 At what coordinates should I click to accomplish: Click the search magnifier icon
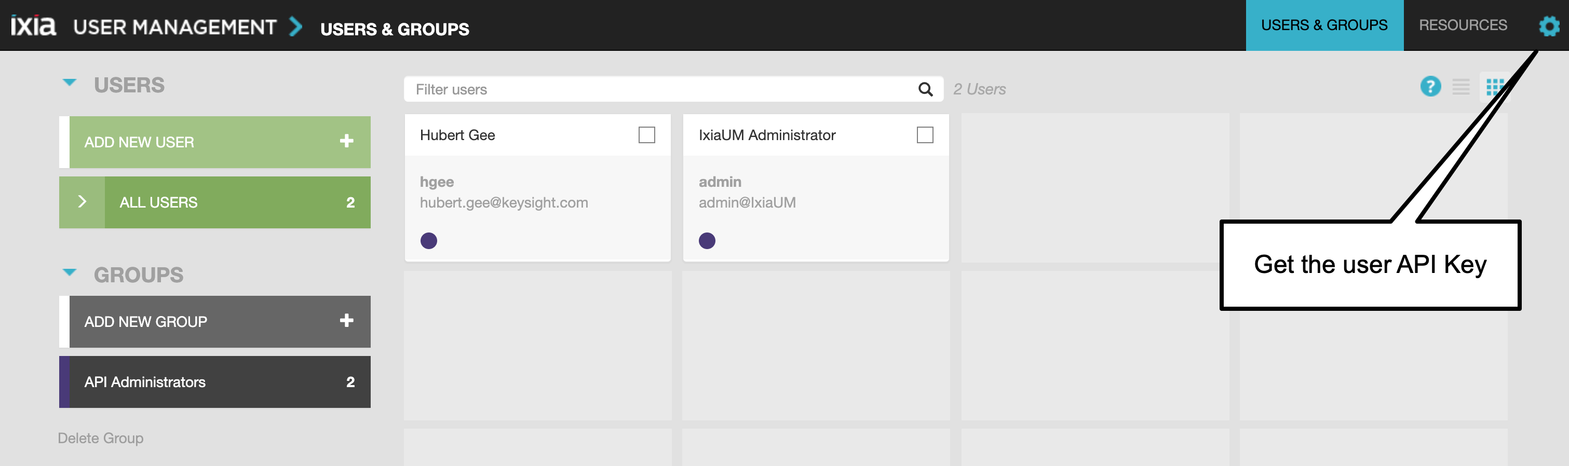[x=925, y=90]
